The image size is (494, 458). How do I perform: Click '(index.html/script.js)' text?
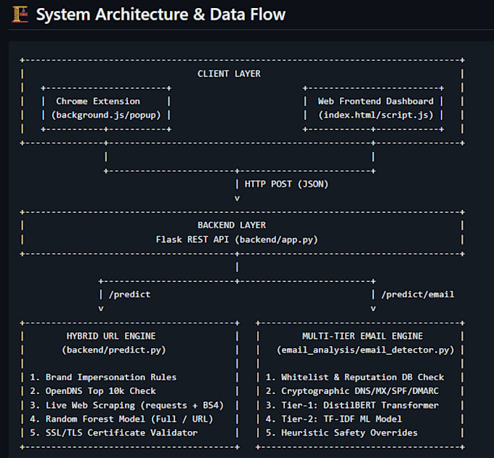(376, 115)
